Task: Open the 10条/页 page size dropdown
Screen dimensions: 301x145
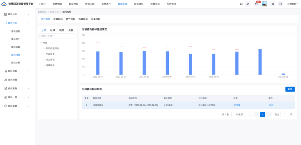Action: pyautogui.click(x=241, y=114)
